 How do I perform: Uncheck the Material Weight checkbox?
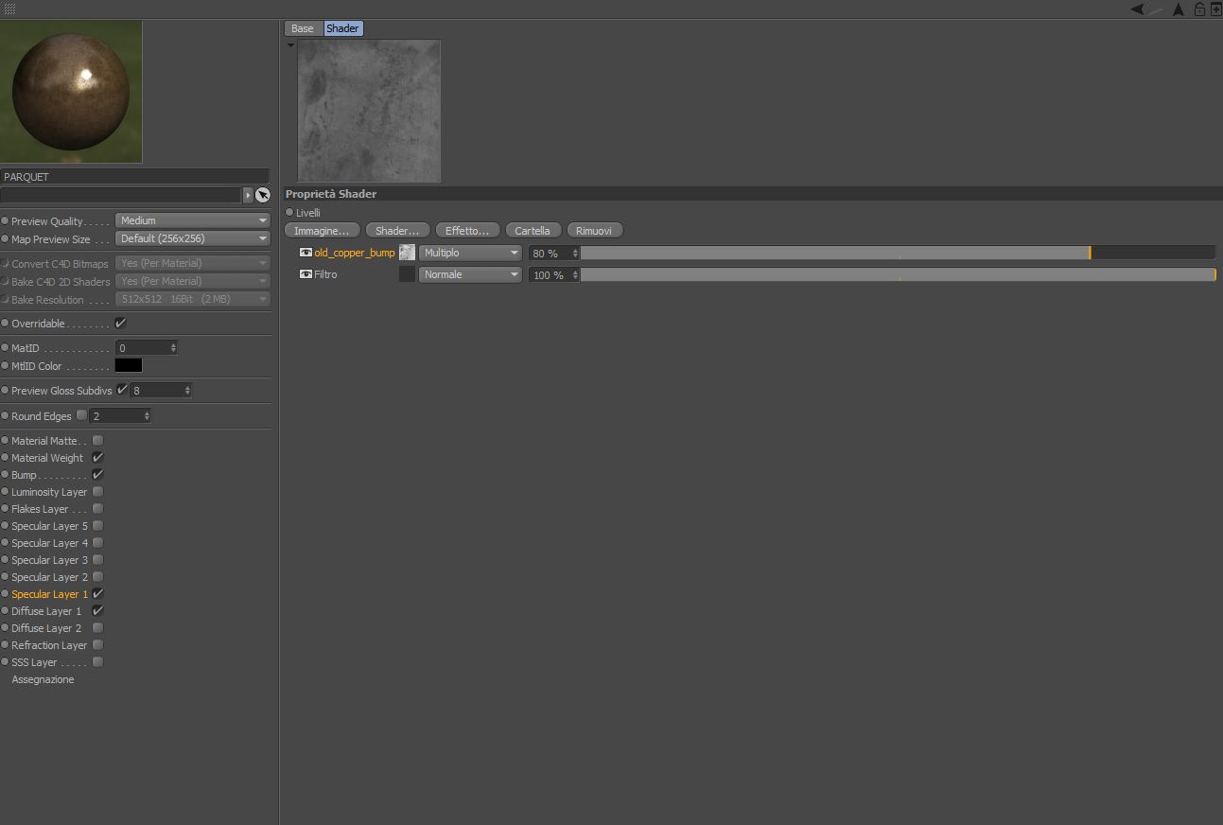[97, 457]
